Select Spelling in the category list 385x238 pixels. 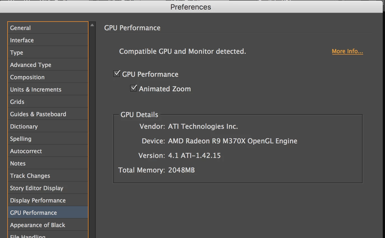21,139
